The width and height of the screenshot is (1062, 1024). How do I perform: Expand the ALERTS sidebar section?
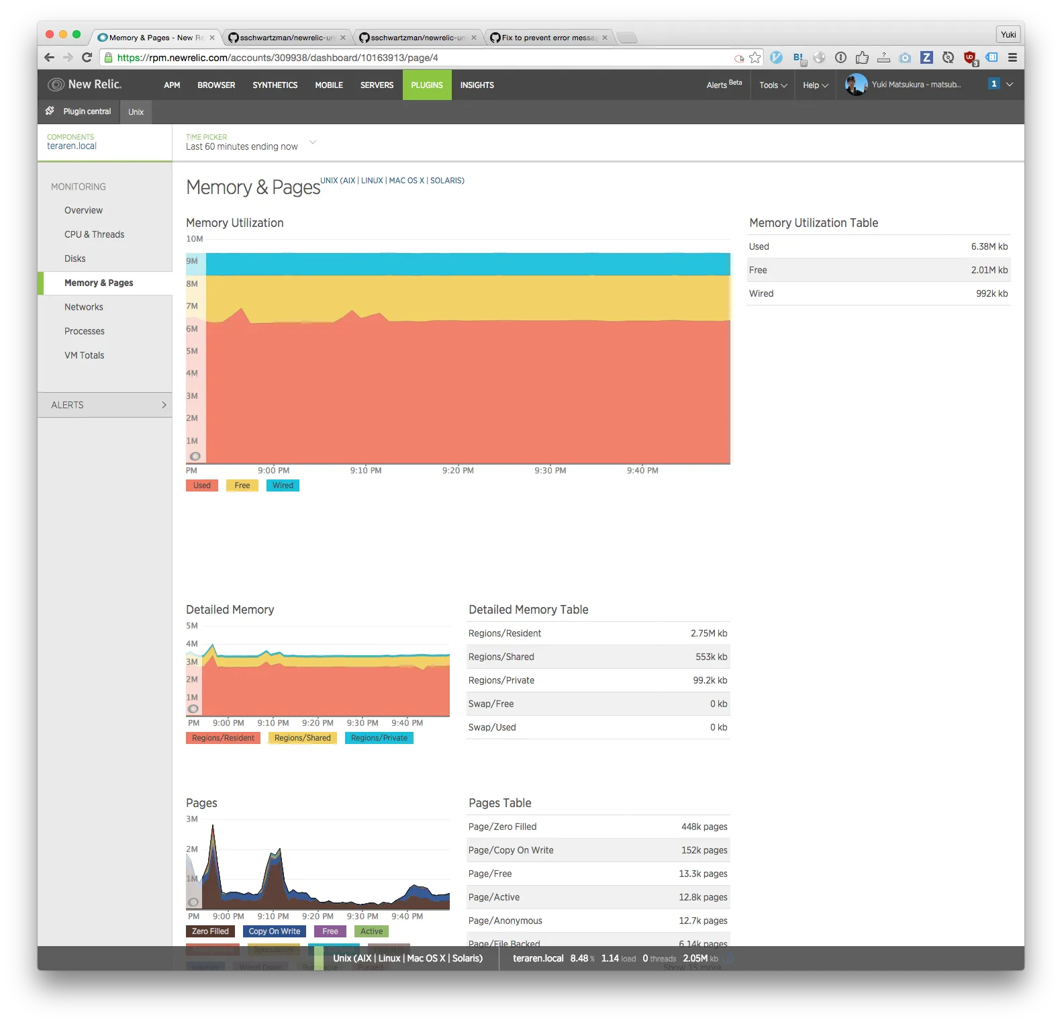(x=105, y=405)
